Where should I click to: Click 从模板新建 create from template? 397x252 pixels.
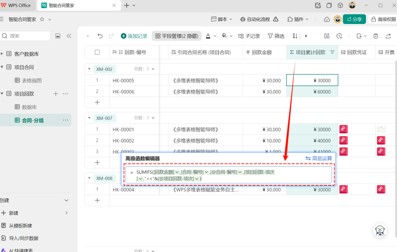pos(17,225)
